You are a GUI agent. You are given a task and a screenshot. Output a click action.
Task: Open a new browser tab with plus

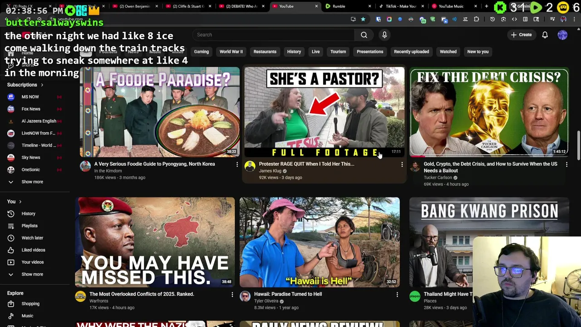[486, 6]
